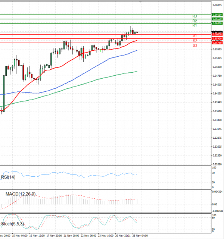
Task: Select the red 0.65920 price tag
Action: [217, 38]
